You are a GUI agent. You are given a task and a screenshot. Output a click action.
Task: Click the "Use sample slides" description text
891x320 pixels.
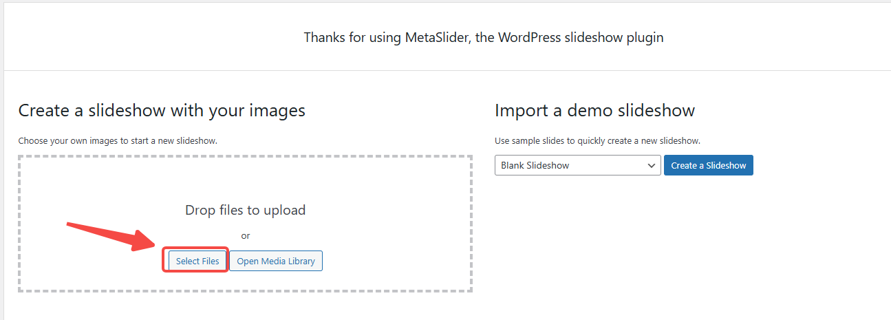(597, 141)
